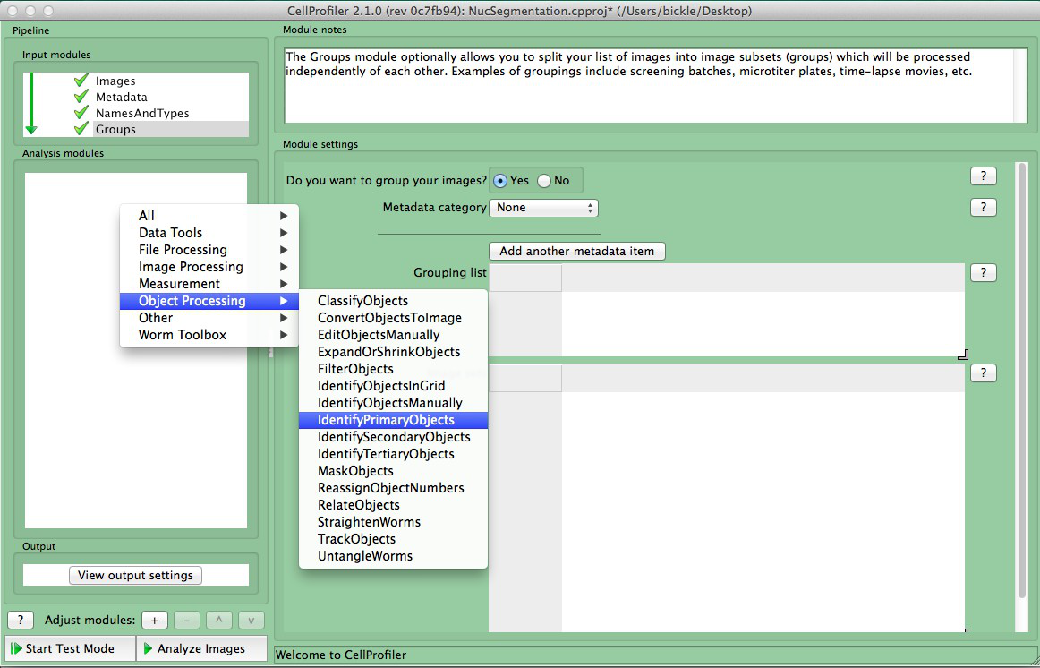Image resolution: width=1040 pixels, height=668 pixels.
Task: Expand the Data Tools submenu
Action: click(209, 233)
